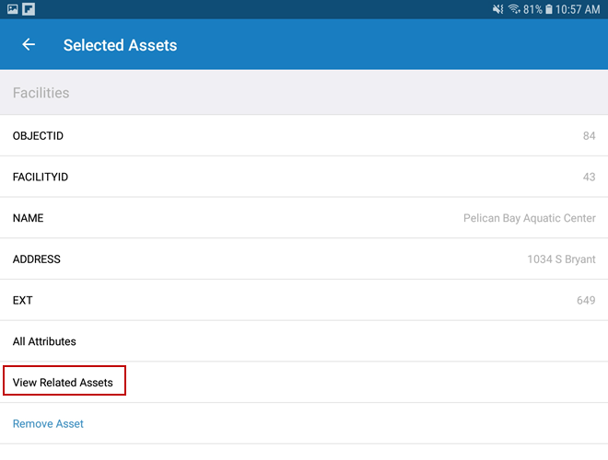
Task: Select the ADDRESS field label
Action: (x=37, y=259)
